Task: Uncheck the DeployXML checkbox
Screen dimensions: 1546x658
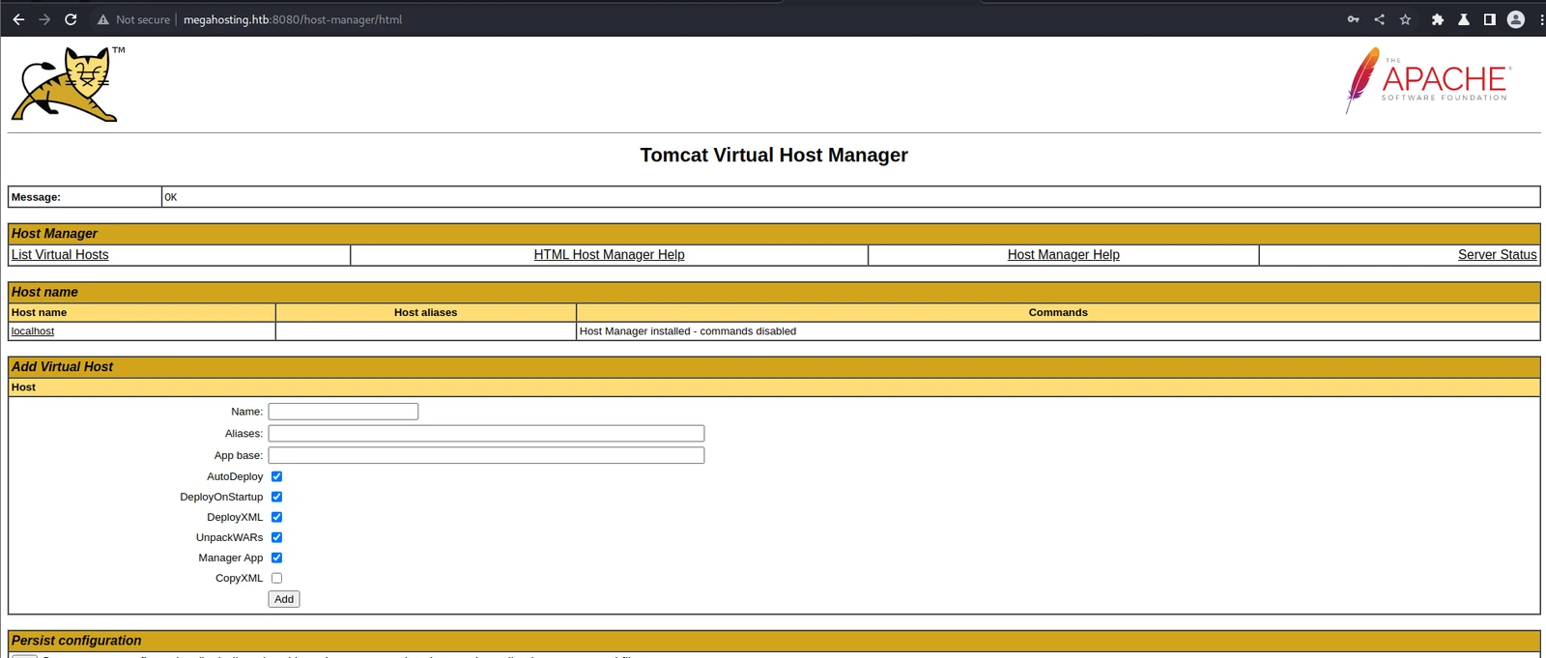Action: (276, 517)
